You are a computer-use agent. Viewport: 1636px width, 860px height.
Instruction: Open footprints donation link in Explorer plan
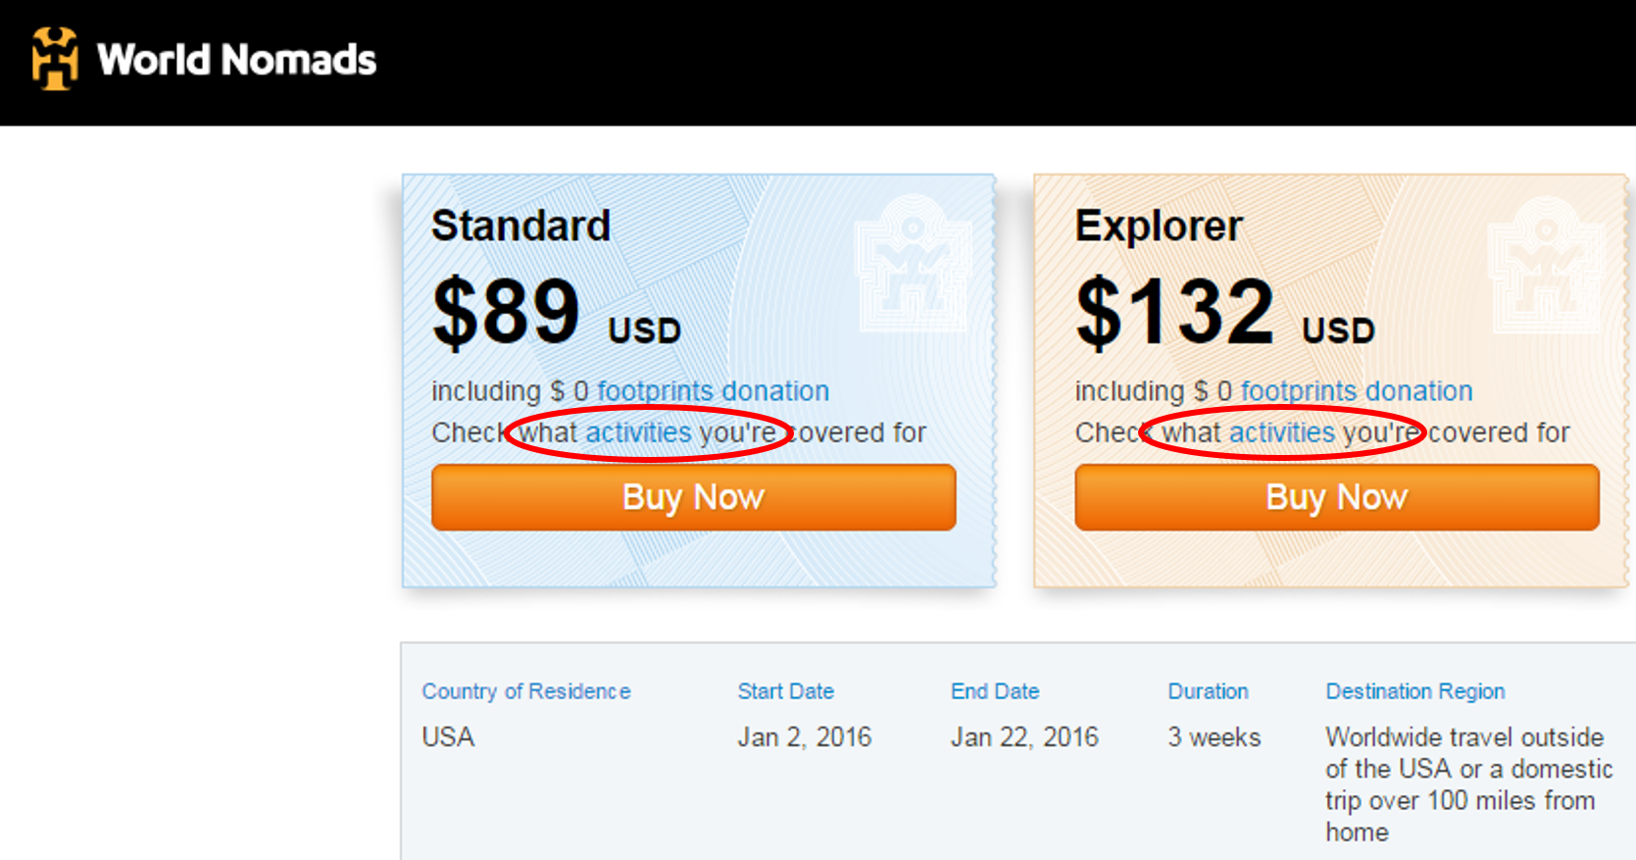(x=1357, y=391)
